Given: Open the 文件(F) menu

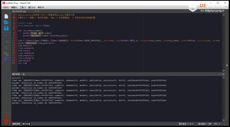Looking at the screenshot, I should coord(6,8).
